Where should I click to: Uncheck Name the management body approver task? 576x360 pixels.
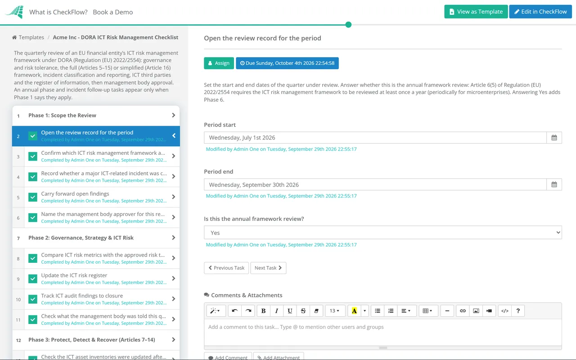33,217
